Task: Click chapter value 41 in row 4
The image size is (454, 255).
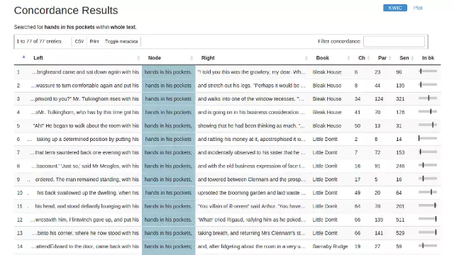Action: point(358,112)
